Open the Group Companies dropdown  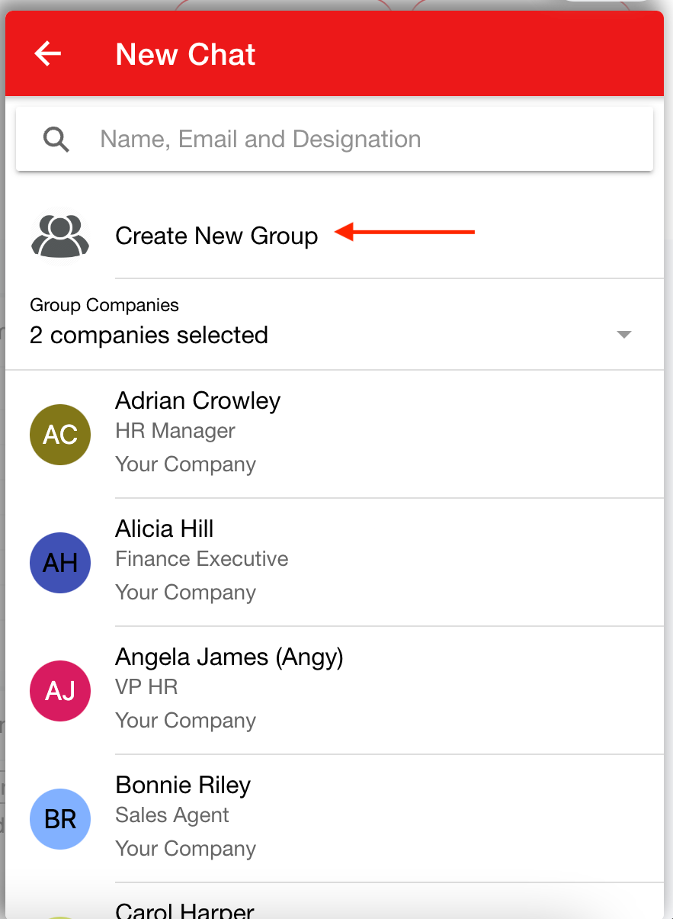(335, 325)
